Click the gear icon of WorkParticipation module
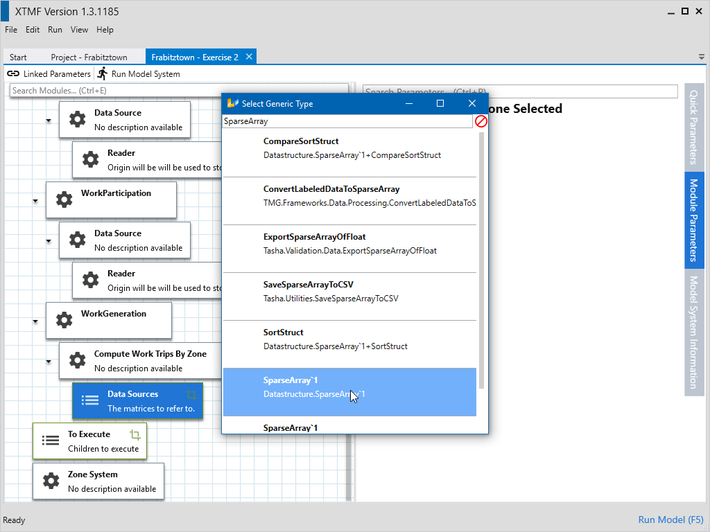 [64, 200]
